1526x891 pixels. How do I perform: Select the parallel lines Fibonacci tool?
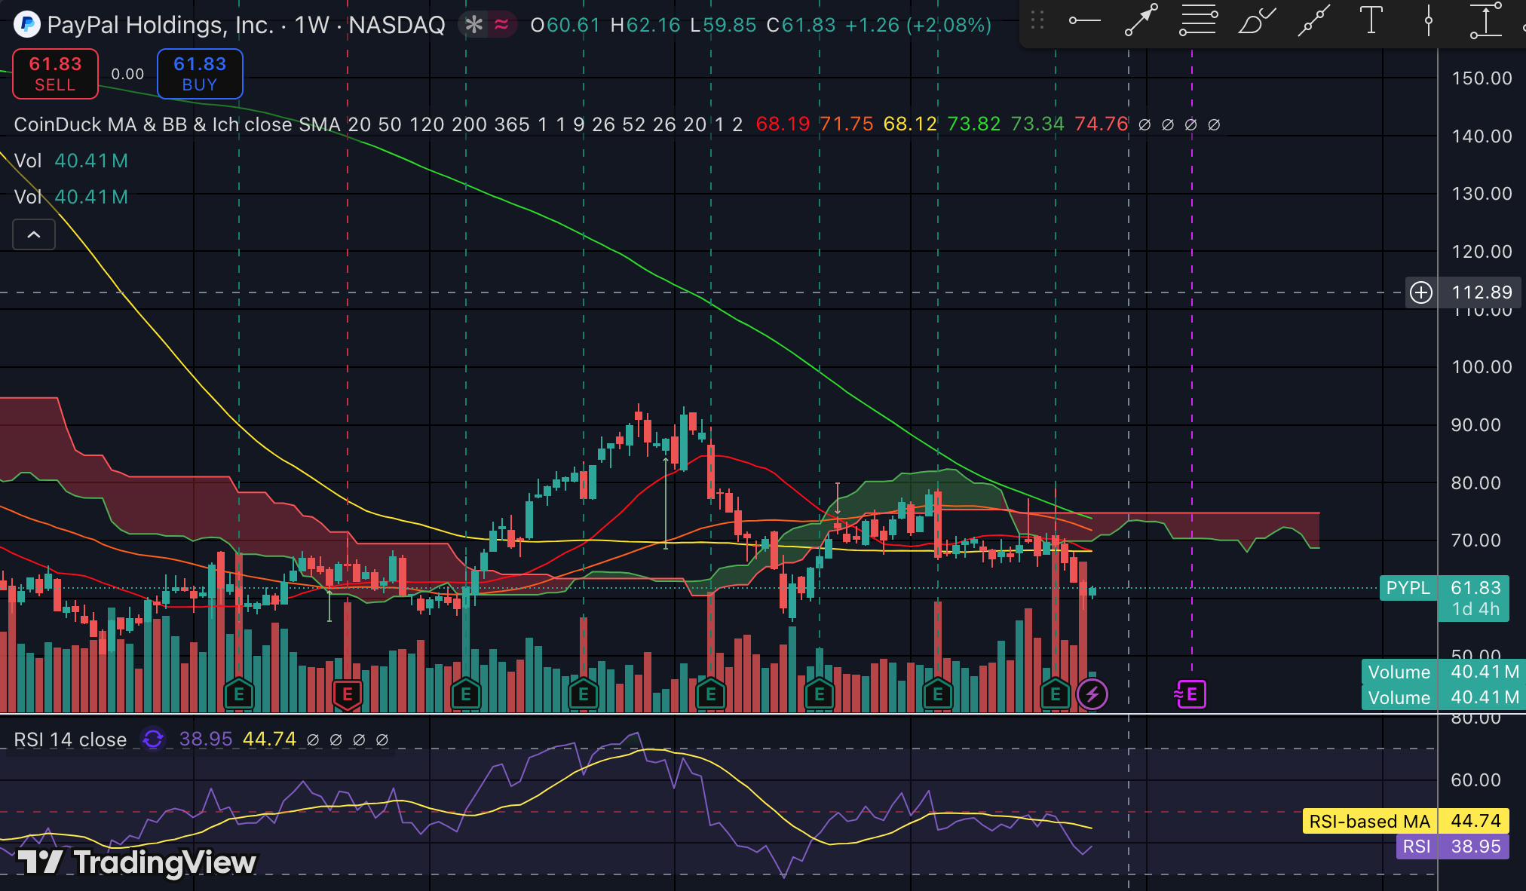pyautogui.click(x=1198, y=20)
